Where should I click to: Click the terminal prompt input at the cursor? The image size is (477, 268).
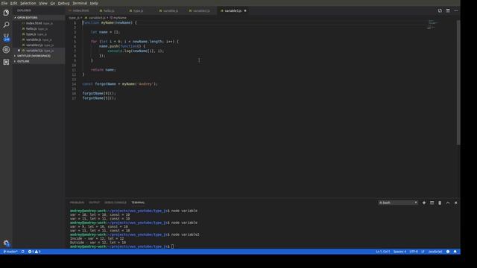click(172, 246)
